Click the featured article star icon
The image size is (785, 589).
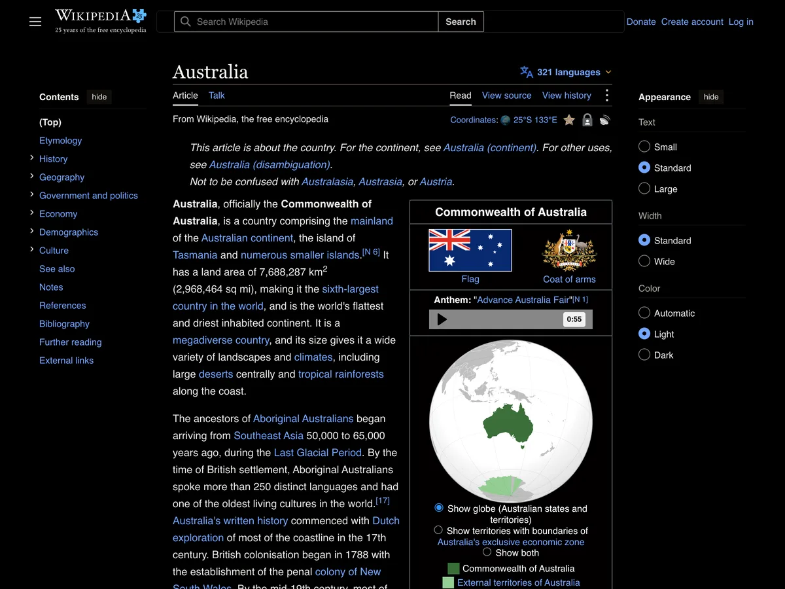[569, 120]
